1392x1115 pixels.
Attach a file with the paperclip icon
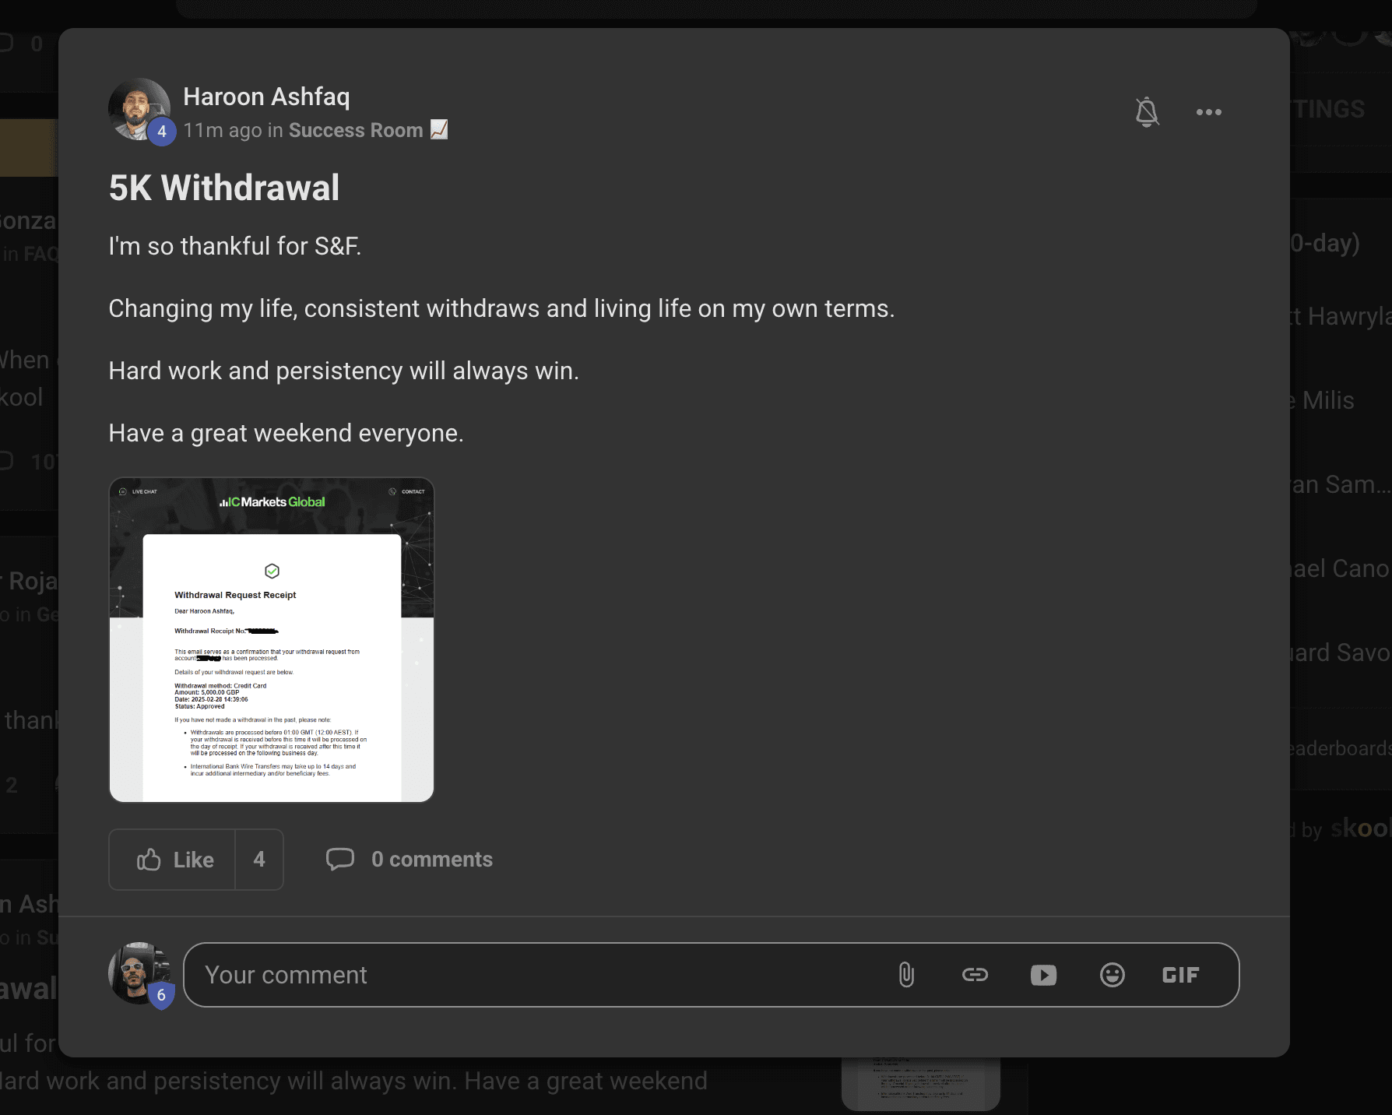(x=906, y=975)
